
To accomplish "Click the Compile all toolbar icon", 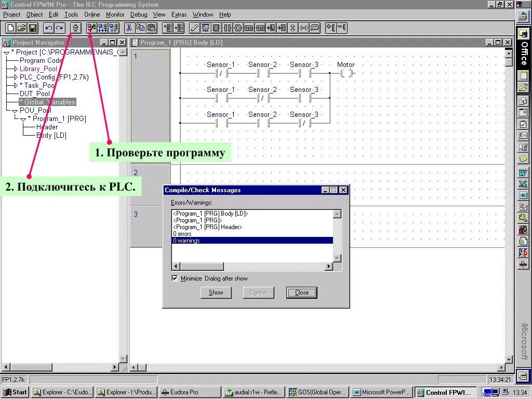I will click(102, 28).
